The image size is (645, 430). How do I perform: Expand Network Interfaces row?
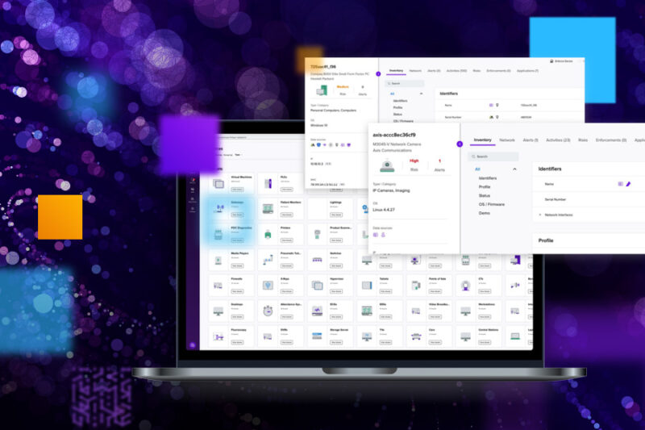click(x=540, y=215)
